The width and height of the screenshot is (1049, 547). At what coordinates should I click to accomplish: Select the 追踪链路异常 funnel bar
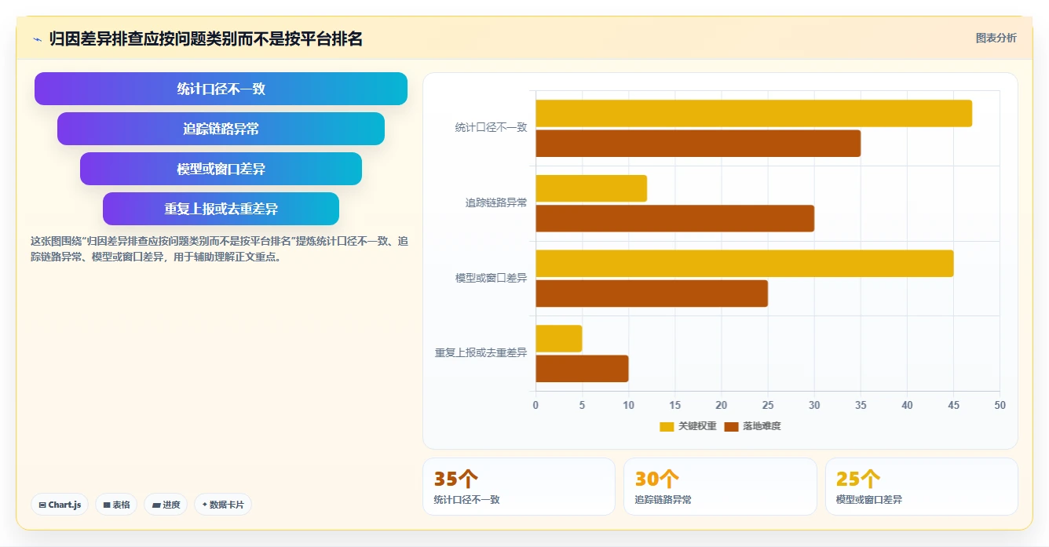click(221, 129)
